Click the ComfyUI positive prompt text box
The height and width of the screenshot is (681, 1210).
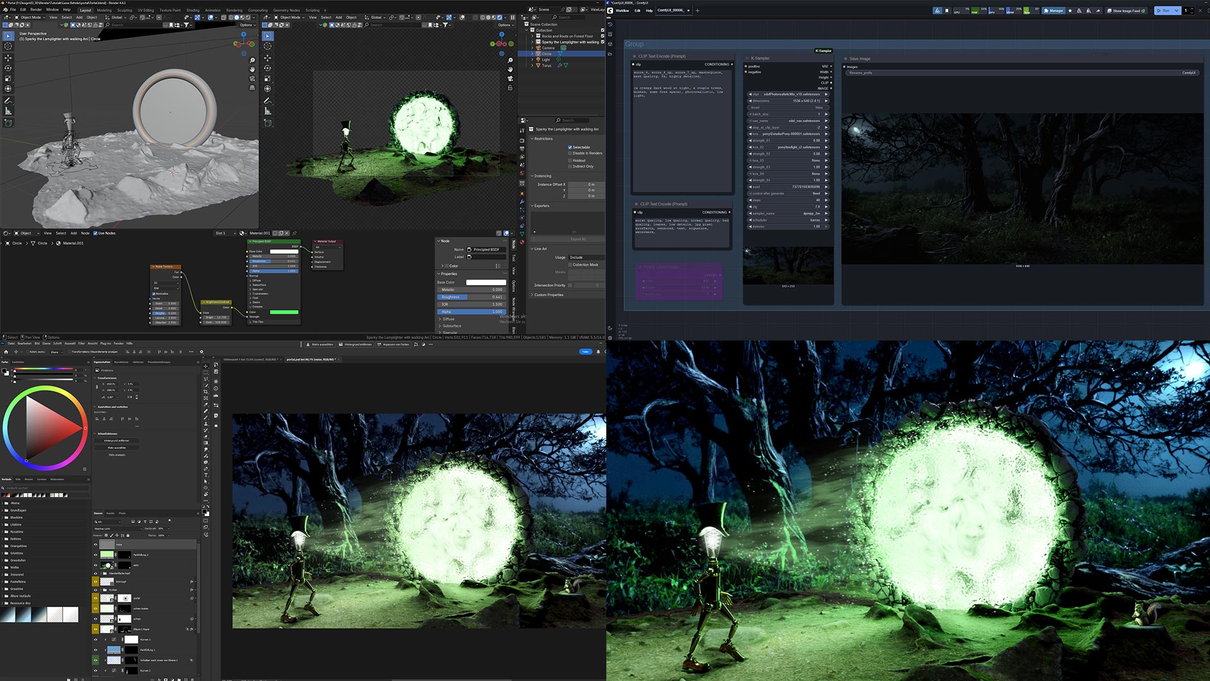[682, 129]
